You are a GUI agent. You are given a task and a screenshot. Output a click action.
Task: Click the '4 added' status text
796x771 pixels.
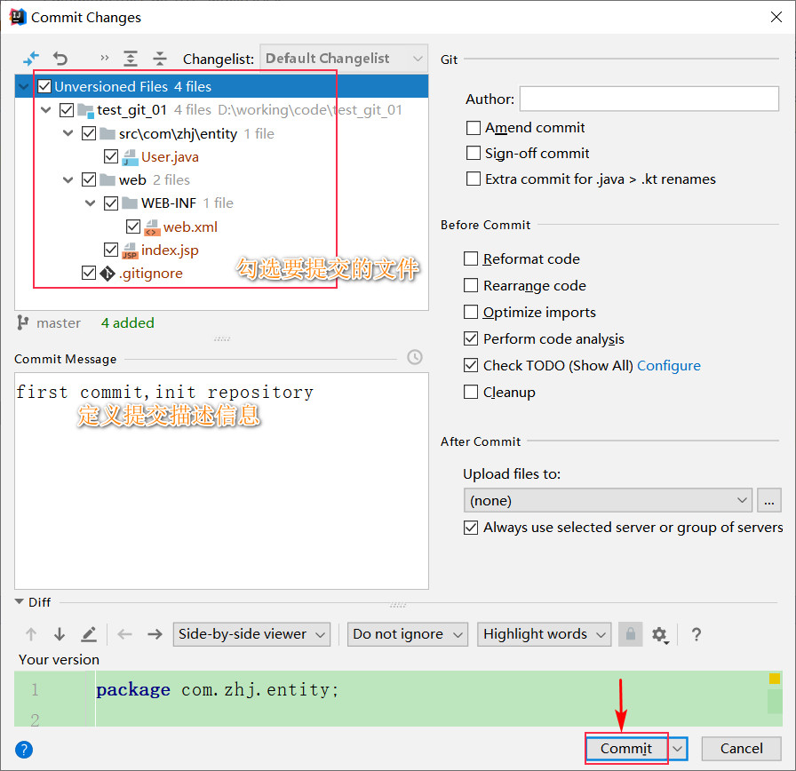pyautogui.click(x=127, y=322)
